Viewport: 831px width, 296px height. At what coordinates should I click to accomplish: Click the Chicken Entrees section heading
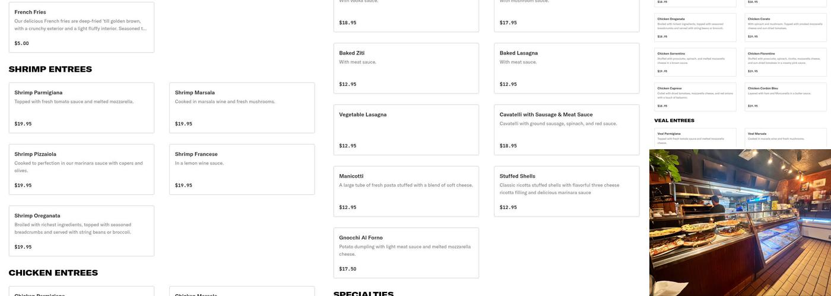point(53,273)
